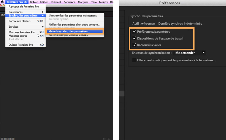The height and width of the screenshot is (140, 226).
Task: Select Gérer le compte Creative Cloud...
Action: click(75, 35)
